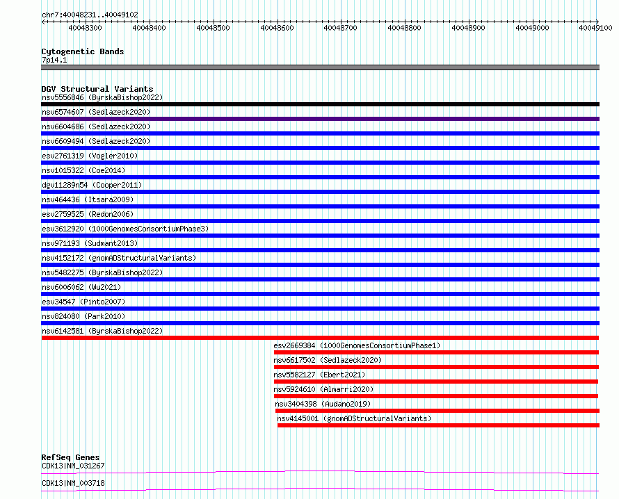Screen dimensions: 619x499
Task: Open nsv464436 (Itsara2009) variant
Action: [88, 199]
